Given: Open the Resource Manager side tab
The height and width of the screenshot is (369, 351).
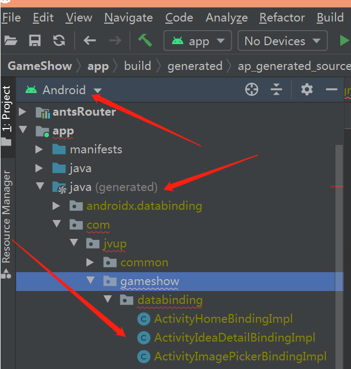Looking at the screenshot, I should coord(6,216).
